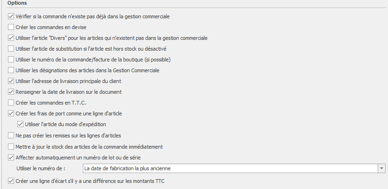
Task: Toggle 'Renseigner la date de livraison' checkbox
Action: coord(11,92)
